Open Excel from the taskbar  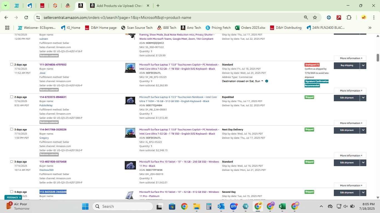point(282,206)
